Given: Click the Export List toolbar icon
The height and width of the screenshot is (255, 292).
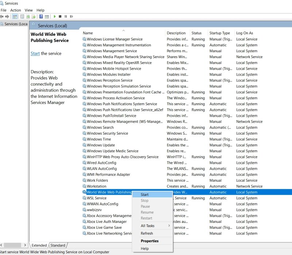Looking at the screenshot, I should [x=34, y=16].
